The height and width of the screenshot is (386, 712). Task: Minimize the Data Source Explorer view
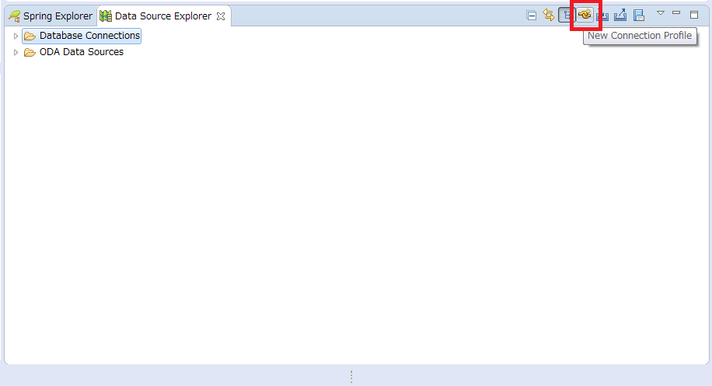677,13
